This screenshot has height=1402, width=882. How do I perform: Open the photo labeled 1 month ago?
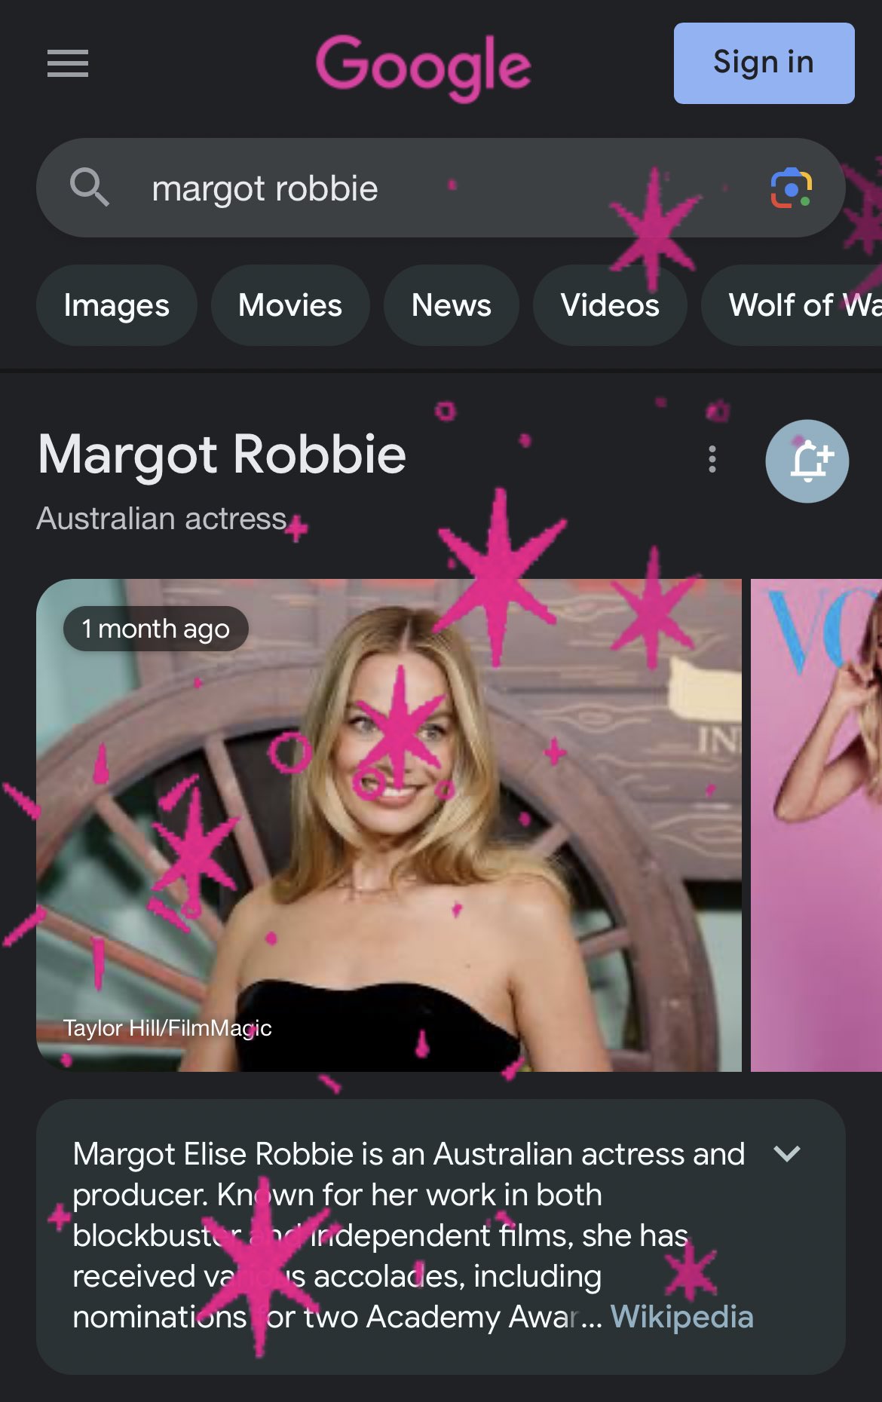click(x=389, y=825)
